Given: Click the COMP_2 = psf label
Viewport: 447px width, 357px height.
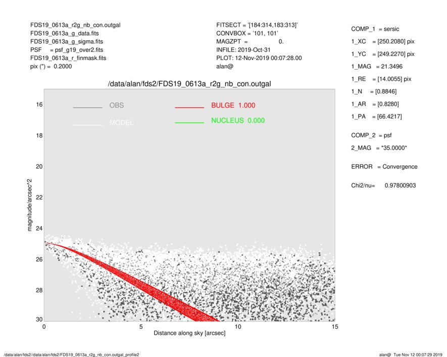Looking at the screenshot, I should click(x=371, y=136).
